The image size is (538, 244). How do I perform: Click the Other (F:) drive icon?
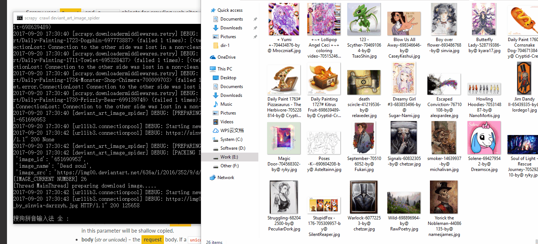tap(216, 166)
